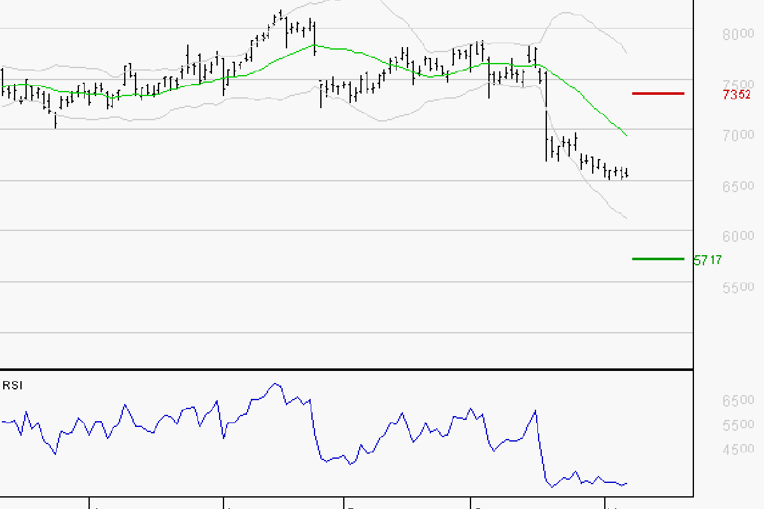The image size is (764, 509).
Task: Click the highest peak price bar
Action: coord(281,15)
